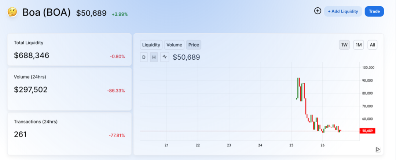Screen dimensions: 396x160
Task: Click the tallest green candlestick on chart
Action: pyautogui.click(x=298, y=88)
